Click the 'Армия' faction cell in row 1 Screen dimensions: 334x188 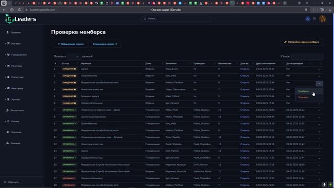point(85,69)
